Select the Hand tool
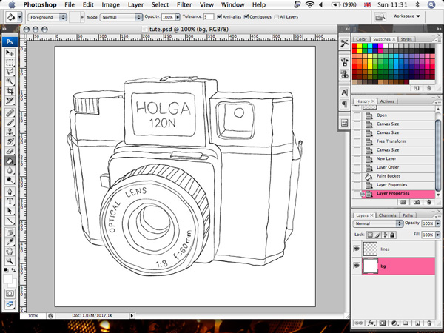 pos(10,251)
